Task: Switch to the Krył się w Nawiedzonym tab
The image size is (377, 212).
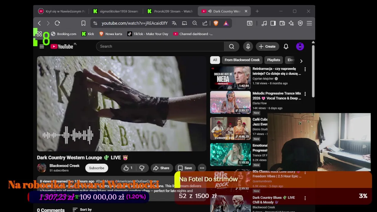Action: pos(62,11)
